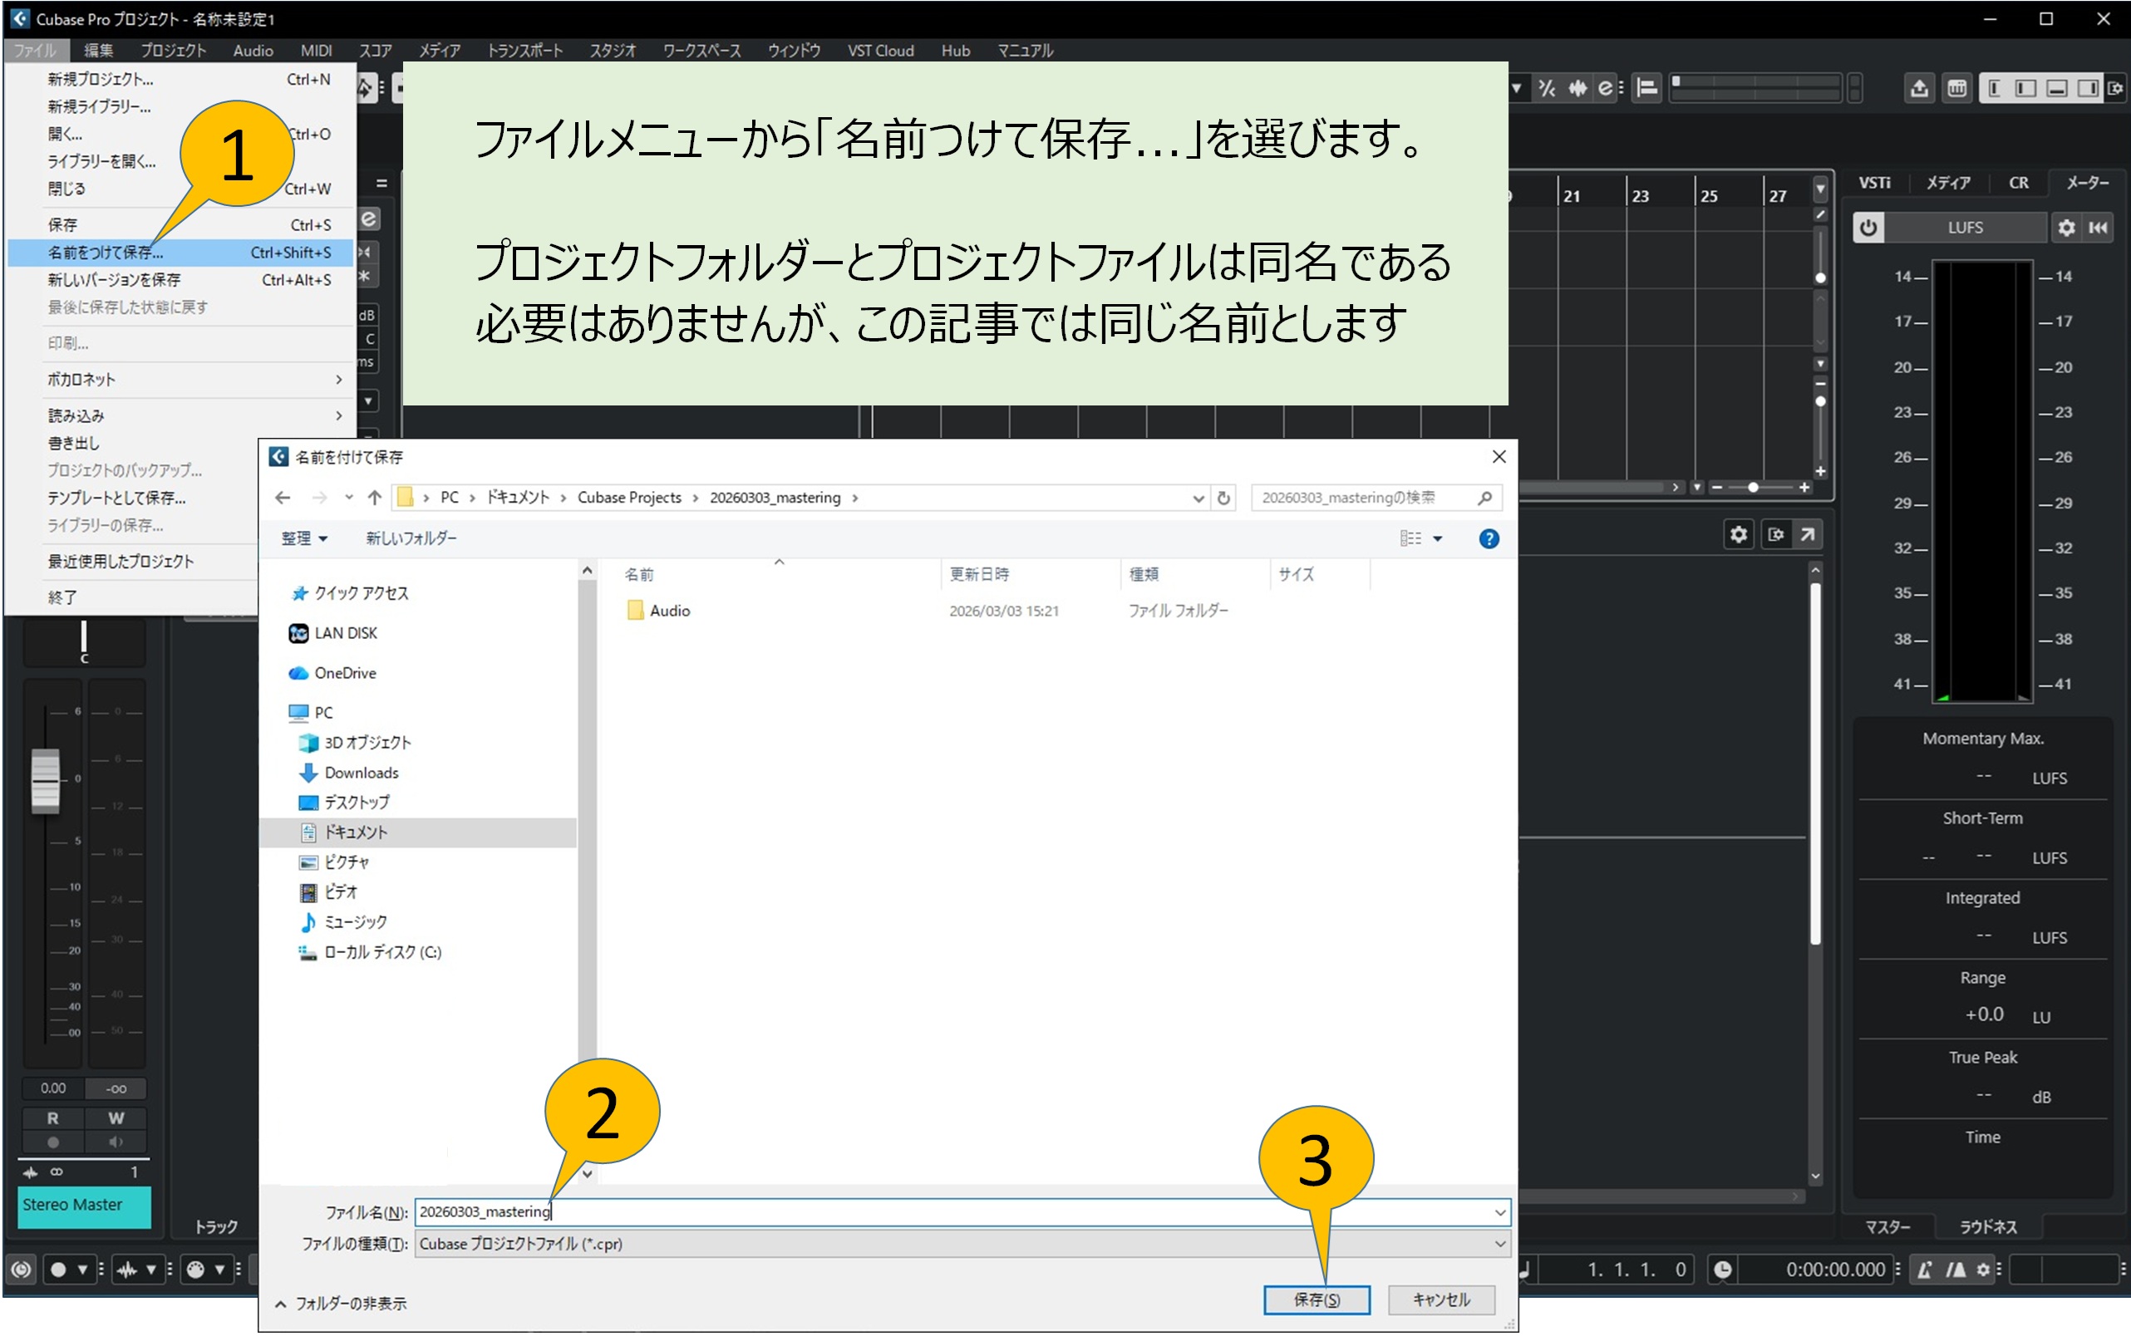Click refresh icon in save dialog
Image resolution: width=2131 pixels, height=1341 pixels.
pos(1223,498)
